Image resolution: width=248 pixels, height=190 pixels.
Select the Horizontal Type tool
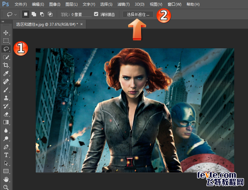tap(6, 155)
